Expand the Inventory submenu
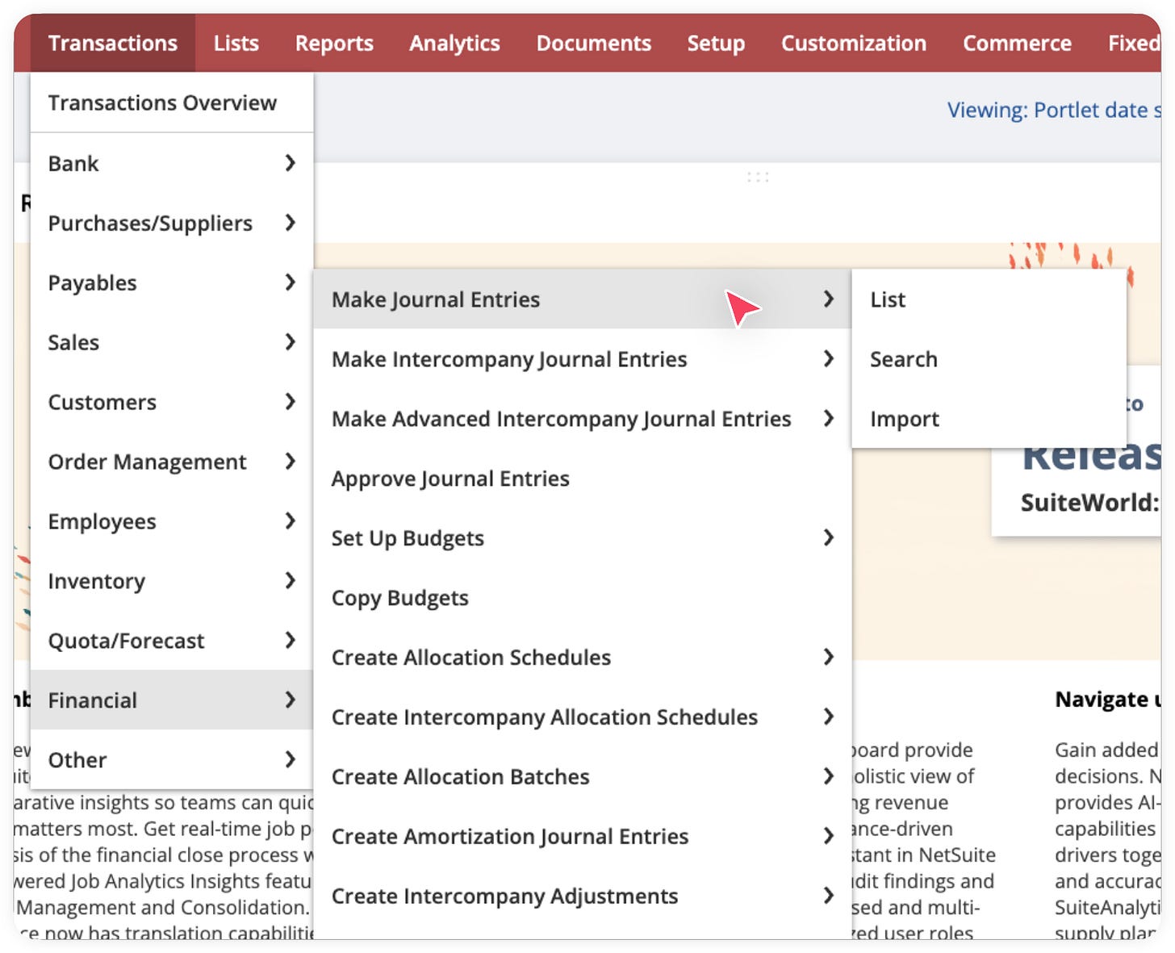This screenshot has width=1175, height=953. [172, 581]
